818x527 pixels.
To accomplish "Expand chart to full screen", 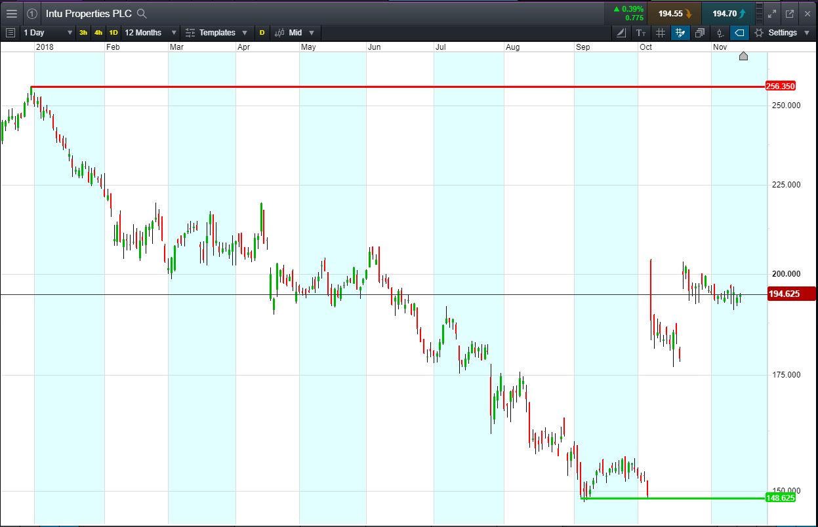I will click(x=772, y=13).
